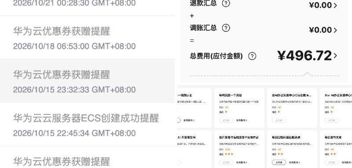Open 任务指南 link in 每周实践一个实验 card
Image resolution: width=352 pixels, height=168 pixels.
click(x=242, y=120)
